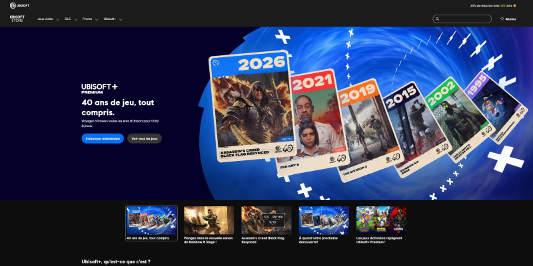Click '40 ans de jeu, tout compris.' caption
This screenshot has width=533, height=266.
coord(148,238)
